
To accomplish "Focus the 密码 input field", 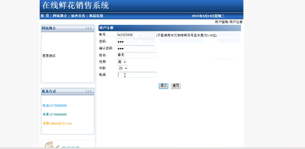I will pyautogui.click(x=135, y=42).
